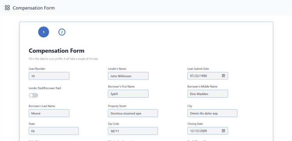Click the Borrower's Middle Name label
This screenshot has width=292, height=141.
202,86
